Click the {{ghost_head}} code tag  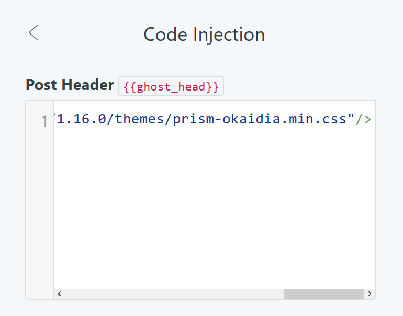(x=171, y=86)
